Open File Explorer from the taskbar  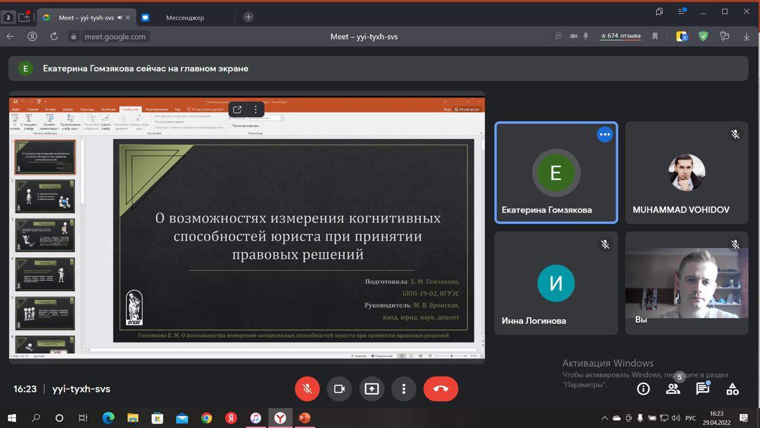point(132,418)
